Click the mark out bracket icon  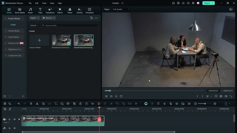point(203,96)
